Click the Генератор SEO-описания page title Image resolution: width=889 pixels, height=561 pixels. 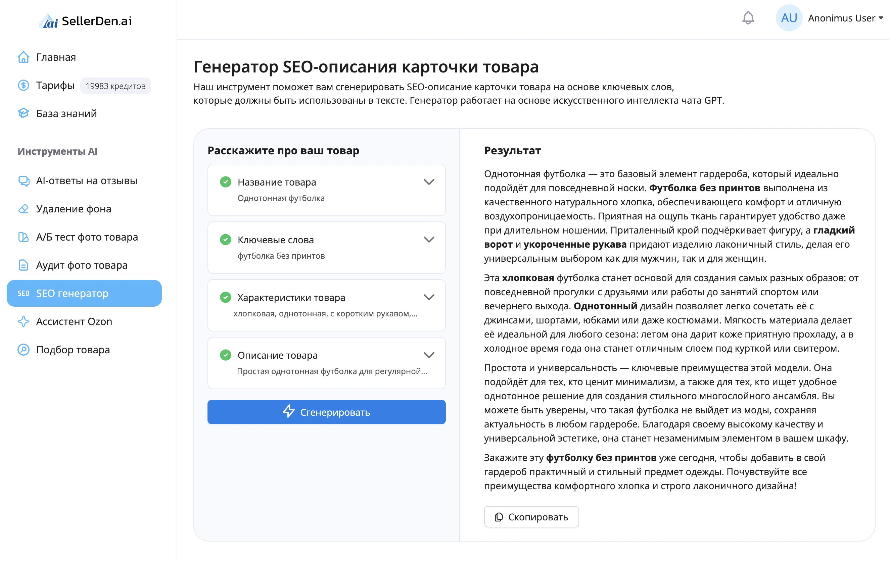pyautogui.click(x=366, y=67)
